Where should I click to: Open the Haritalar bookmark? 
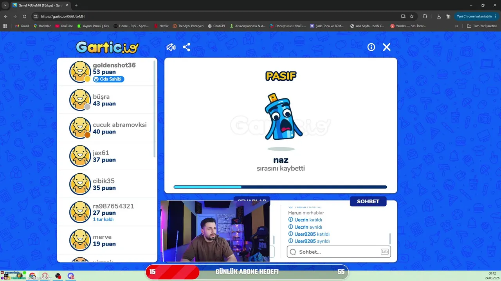coord(42,26)
